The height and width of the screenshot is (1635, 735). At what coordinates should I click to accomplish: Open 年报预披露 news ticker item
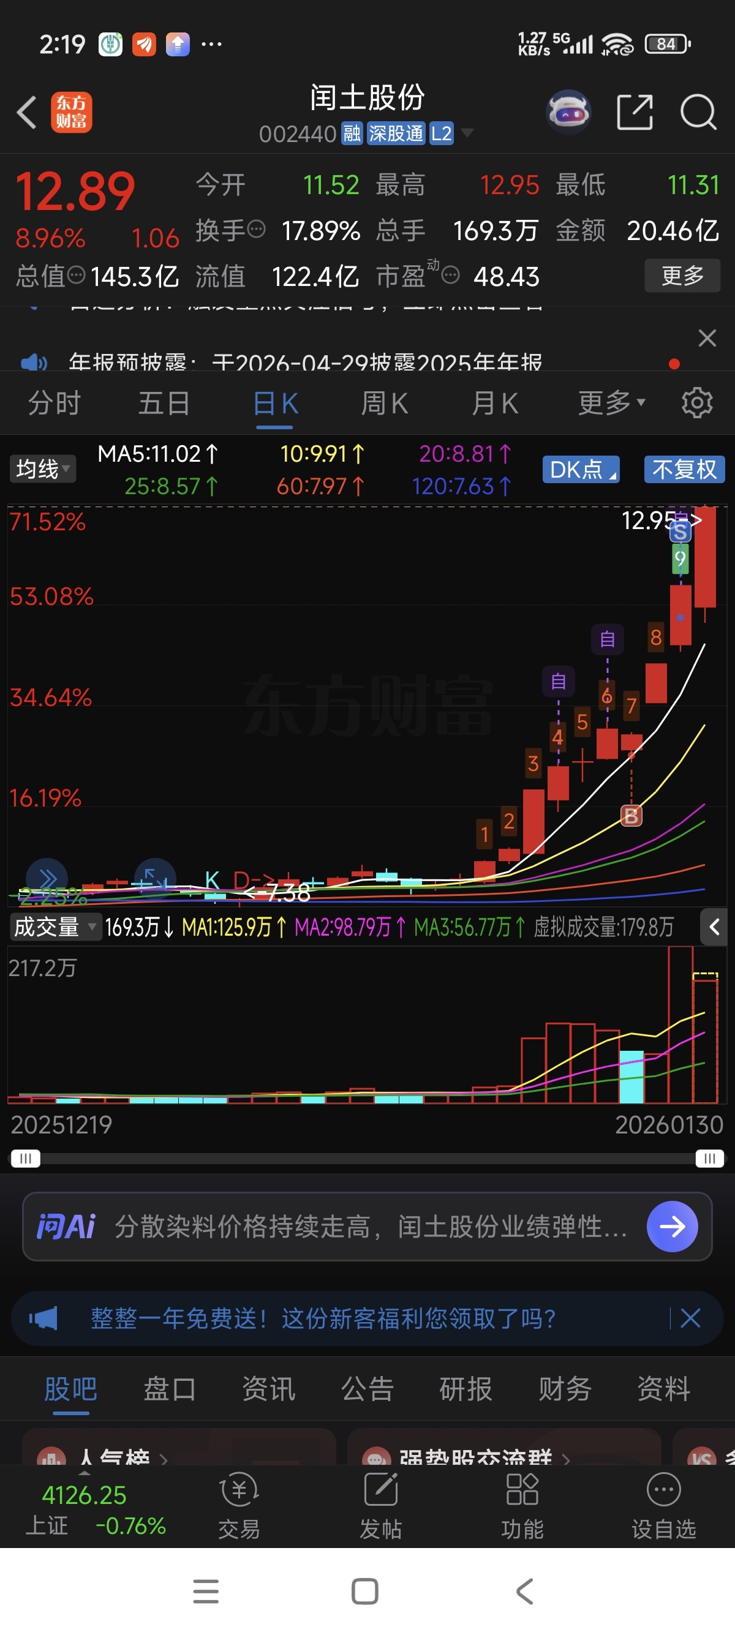[306, 363]
